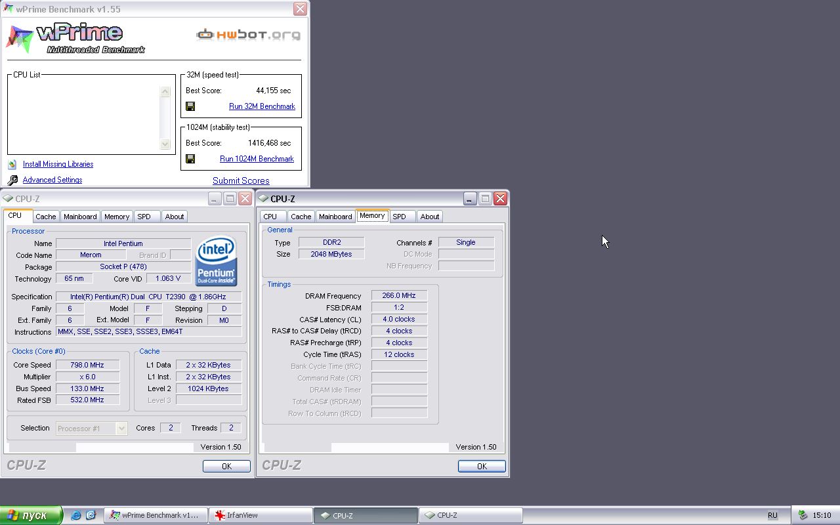The width and height of the screenshot is (840, 525).
Task: Click the Bus Speed value 133.0 MHz
Action: coord(87,388)
